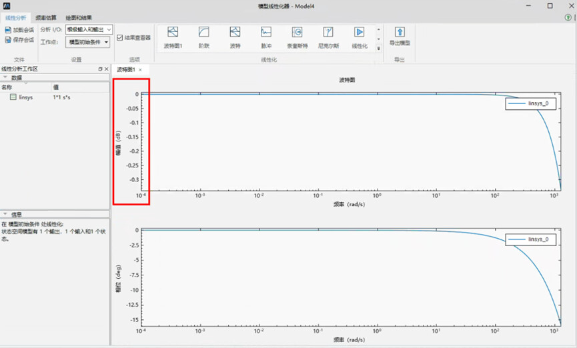Close the 波特图1 tab
Viewport: 577px width, 348px height.
pos(140,70)
